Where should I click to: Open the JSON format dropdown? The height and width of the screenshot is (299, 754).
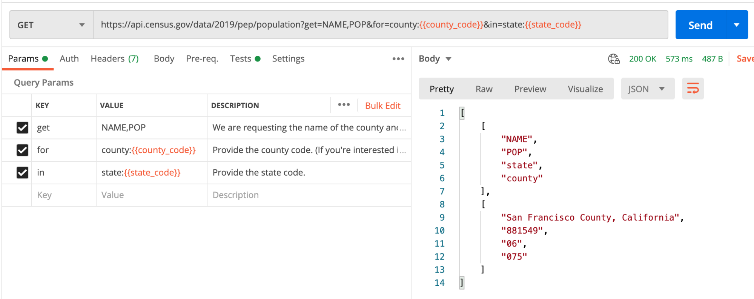(x=648, y=89)
